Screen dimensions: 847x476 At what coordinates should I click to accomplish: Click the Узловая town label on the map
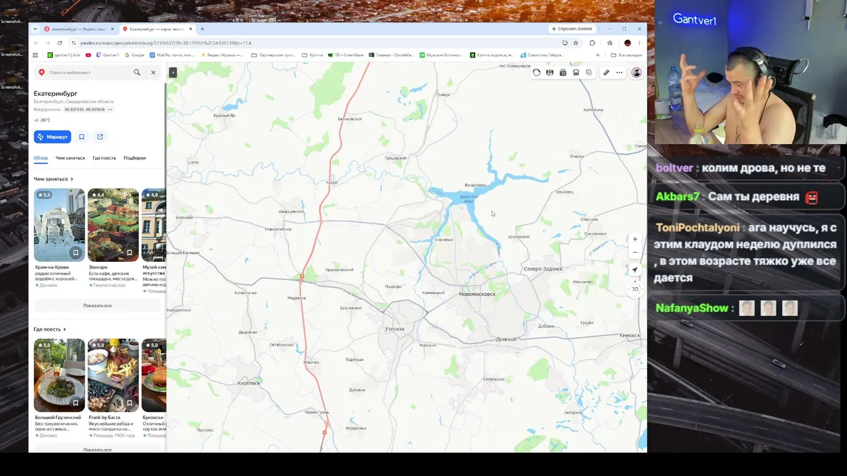[x=394, y=329]
